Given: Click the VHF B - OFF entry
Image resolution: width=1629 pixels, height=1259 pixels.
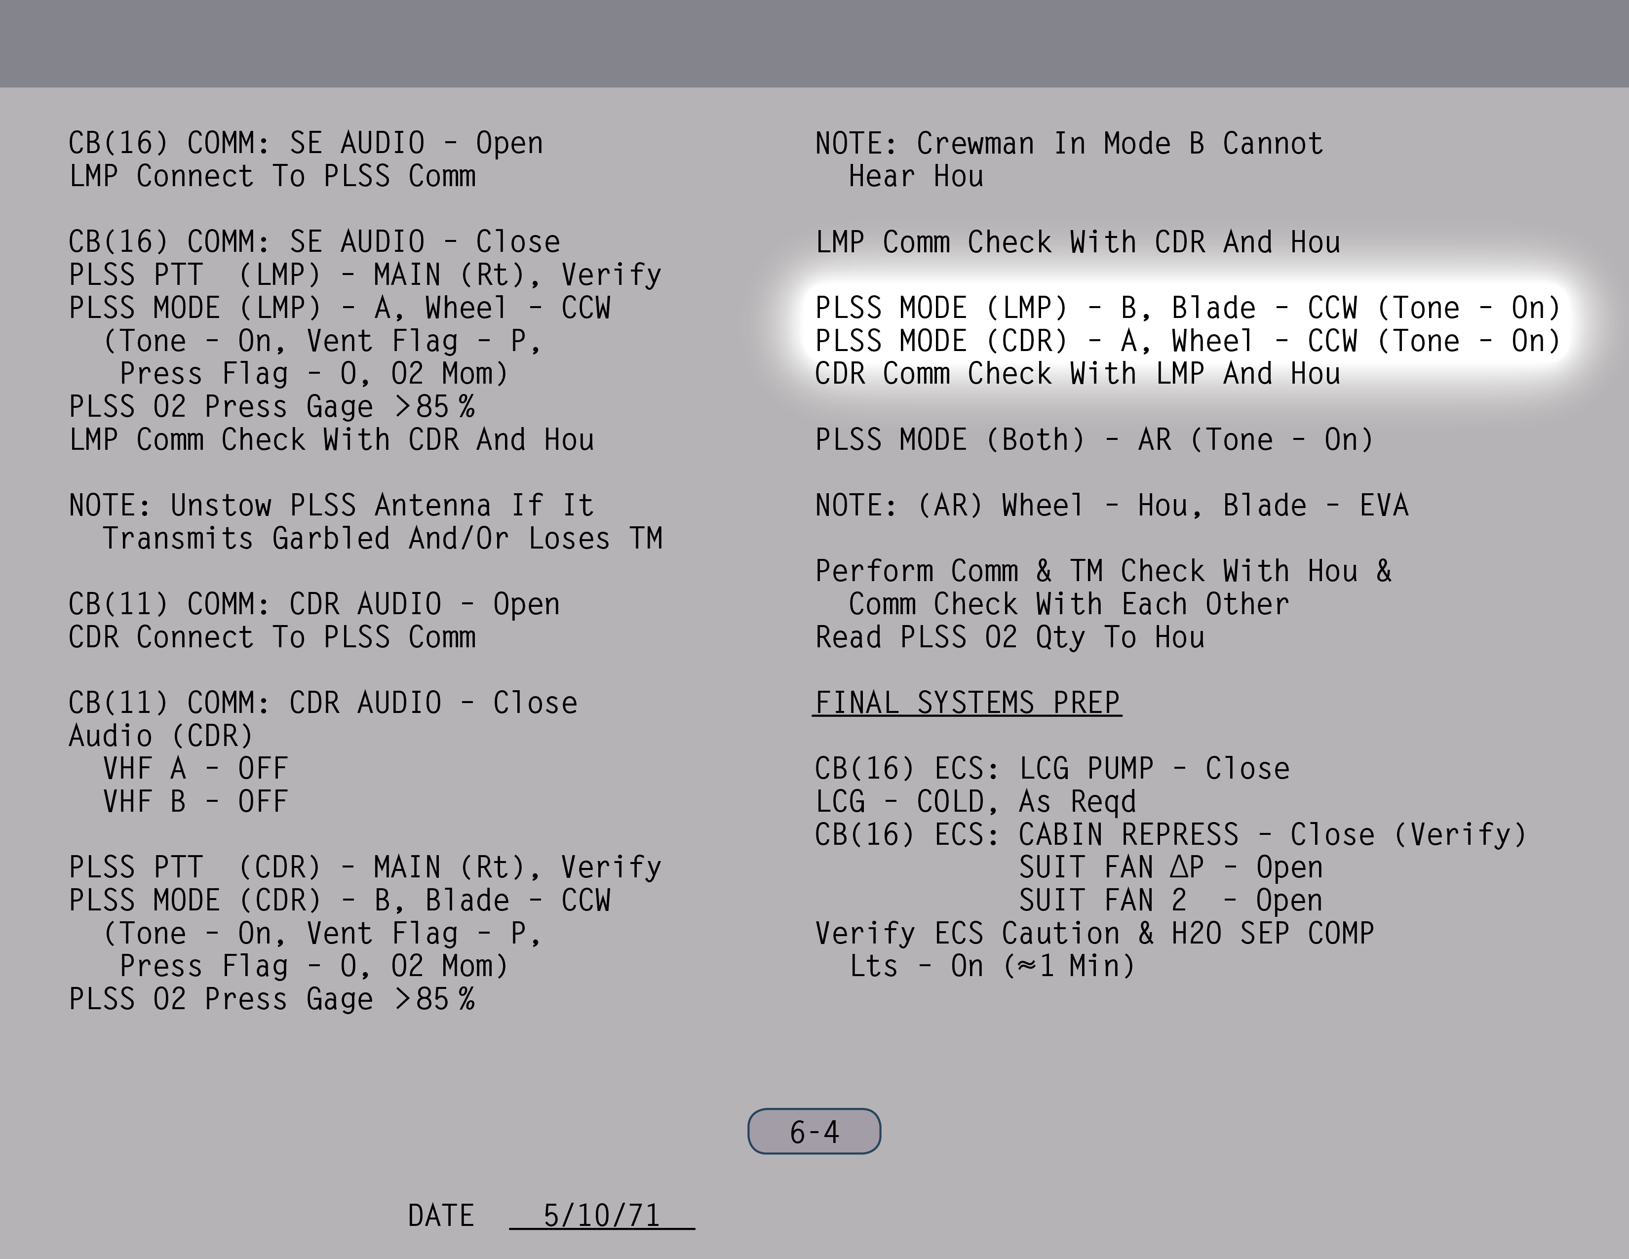Looking at the screenshot, I should 195,801.
